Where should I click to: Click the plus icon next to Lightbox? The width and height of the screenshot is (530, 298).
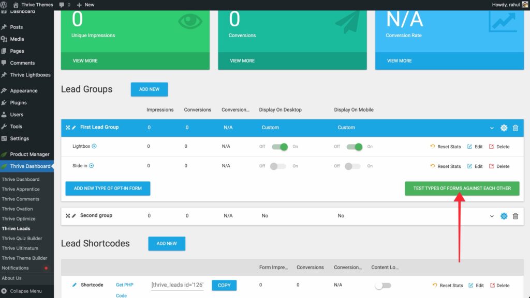(x=94, y=146)
